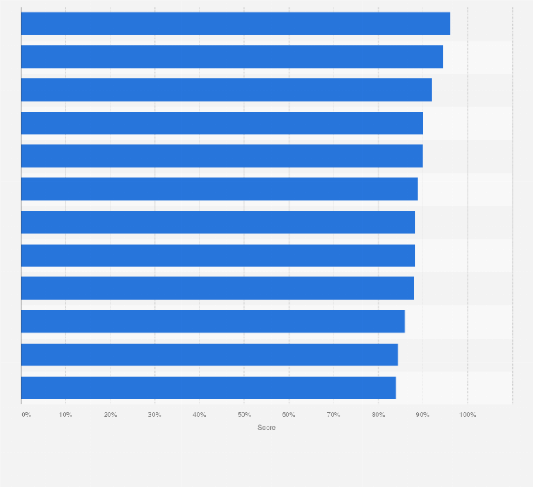Click the second bar from the bottom
Screen dimensions: 533x487
tap(209, 354)
